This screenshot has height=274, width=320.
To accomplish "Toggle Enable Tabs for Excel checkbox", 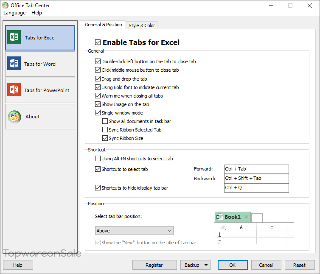I will click(x=98, y=42).
